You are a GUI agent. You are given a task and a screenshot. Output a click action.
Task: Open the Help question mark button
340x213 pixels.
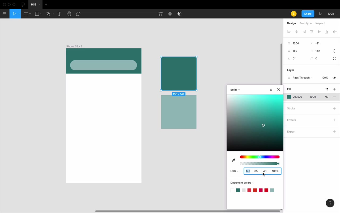(x=330, y=203)
